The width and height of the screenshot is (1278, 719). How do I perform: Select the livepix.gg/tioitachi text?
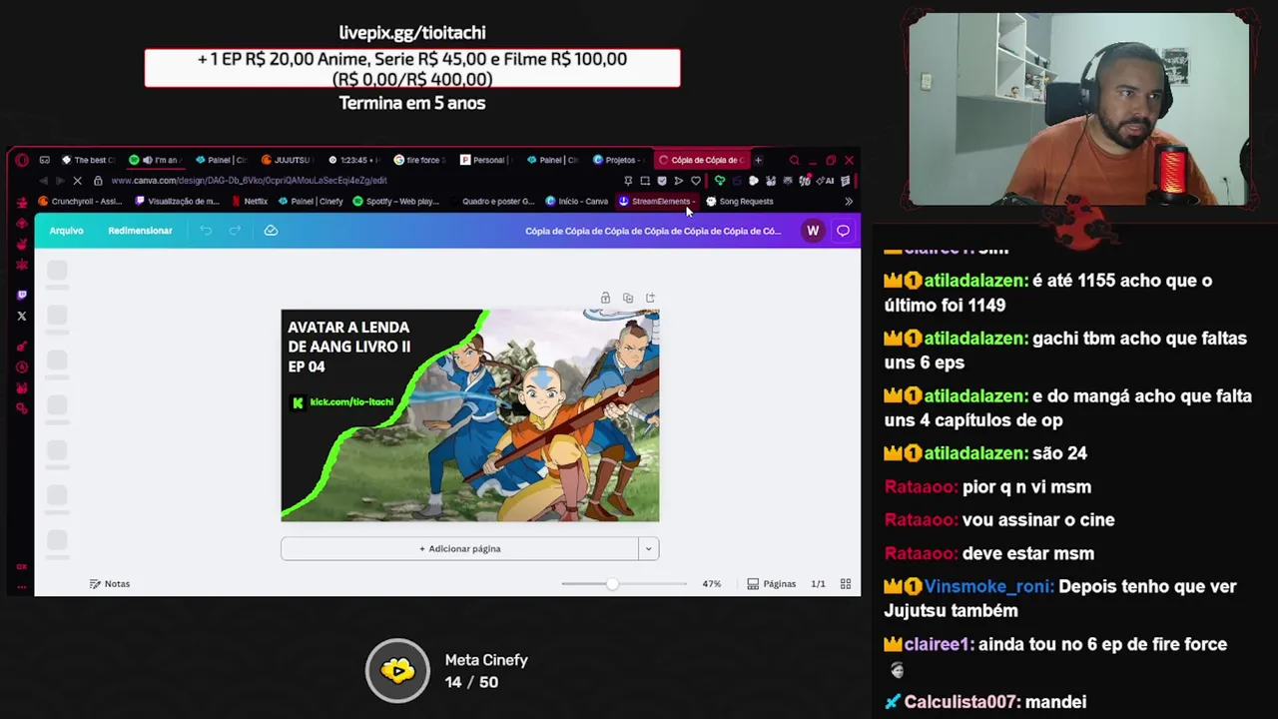tap(412, 33)
